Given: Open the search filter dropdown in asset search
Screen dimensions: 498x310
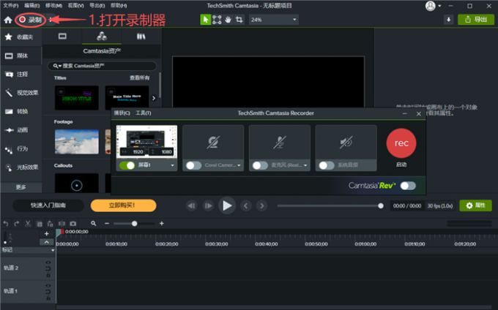Looking at the screenshot, I should (x=57, y=66).
